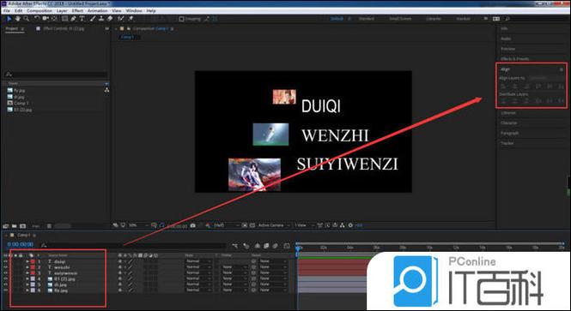Open the Animation menu
The image size is (571, 311).
97,11
